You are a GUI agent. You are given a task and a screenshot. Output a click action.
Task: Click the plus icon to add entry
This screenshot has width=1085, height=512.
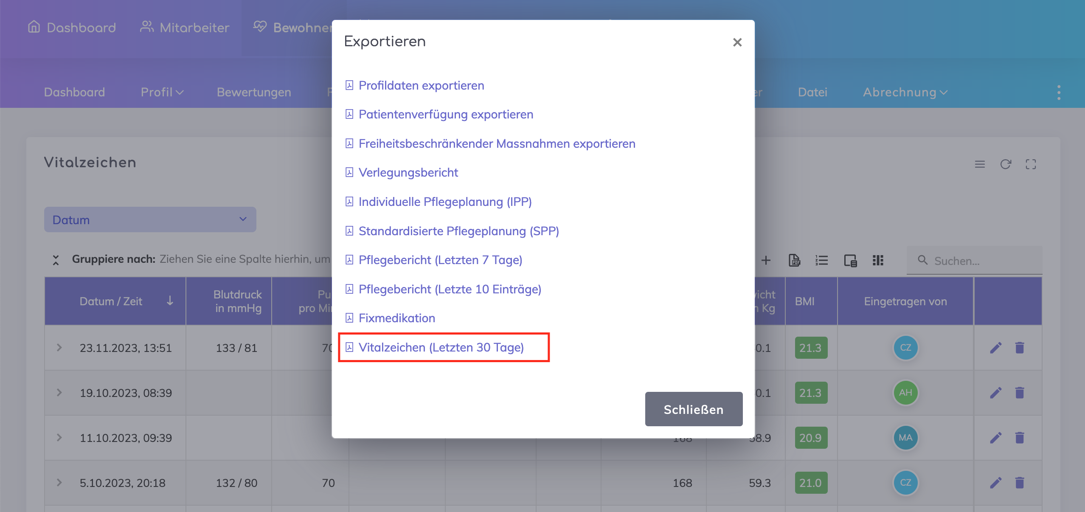766,260
